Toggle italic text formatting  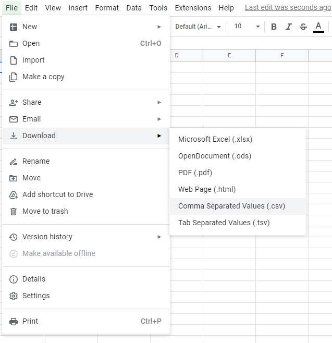click(288, 27)
